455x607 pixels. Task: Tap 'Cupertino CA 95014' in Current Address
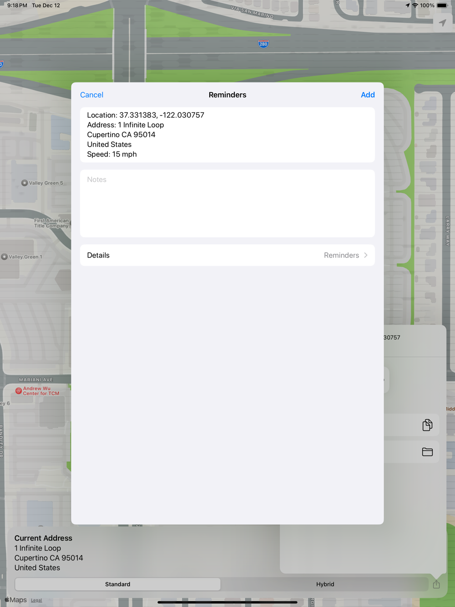[49, 558]
